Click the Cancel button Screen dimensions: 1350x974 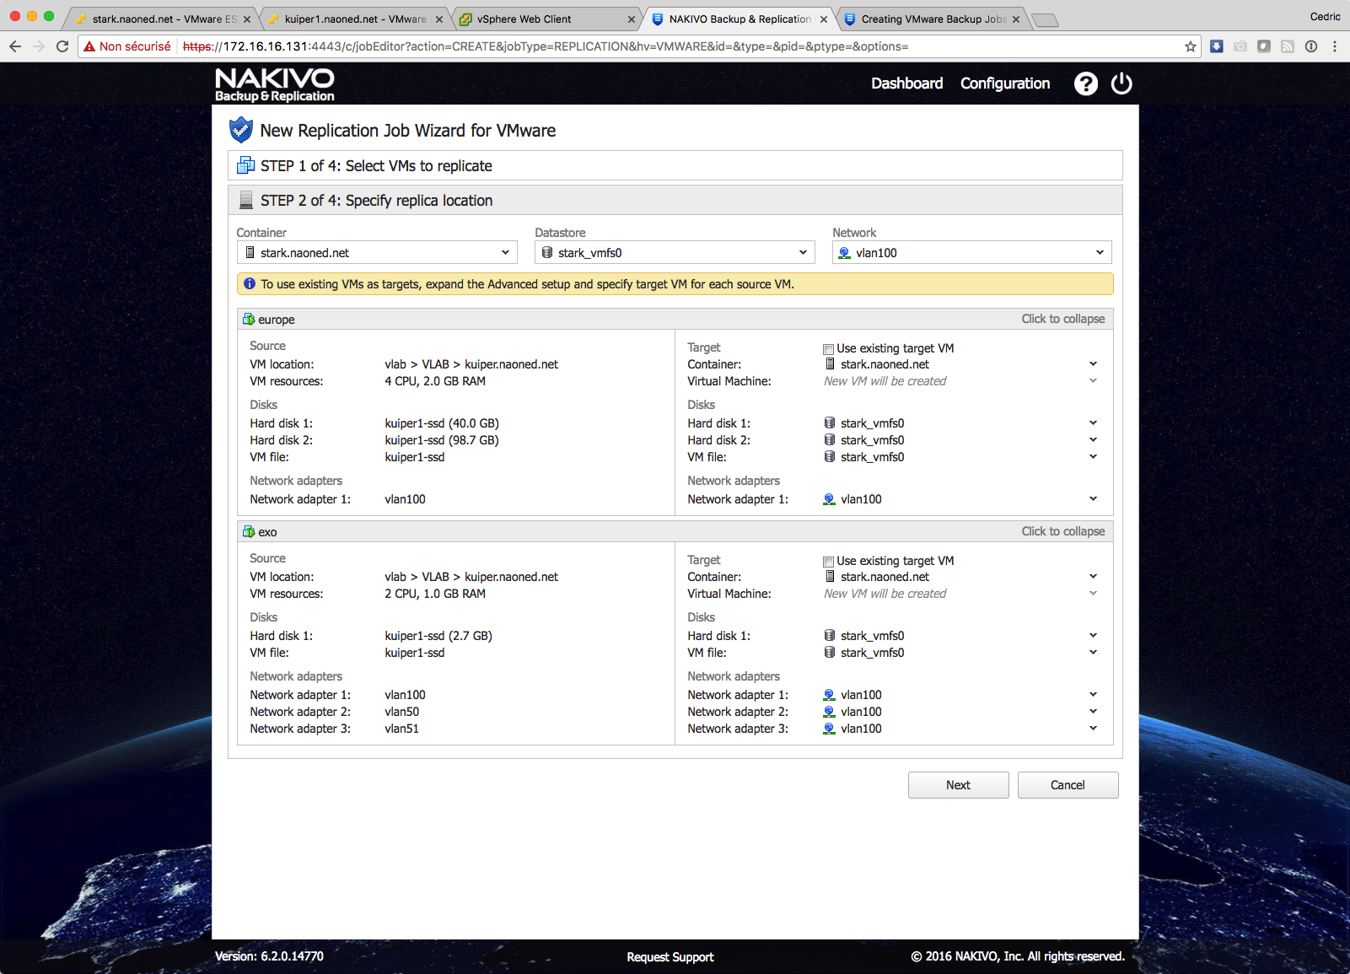point(1068,785)
